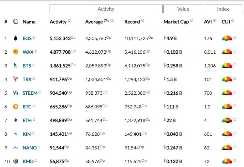Click the BTS record value 6,112,075
Screen dimensions: 244x167
[135, 66]
